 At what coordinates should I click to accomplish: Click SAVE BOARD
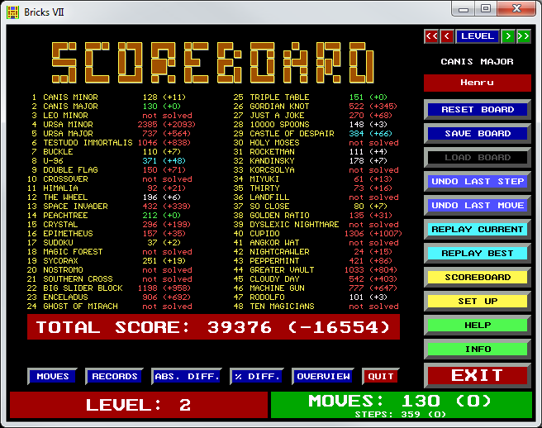pyautogui.click(x=477, y=133)
